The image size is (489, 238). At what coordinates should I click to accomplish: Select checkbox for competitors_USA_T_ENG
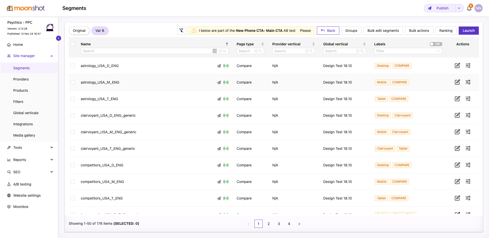point(73,198)
